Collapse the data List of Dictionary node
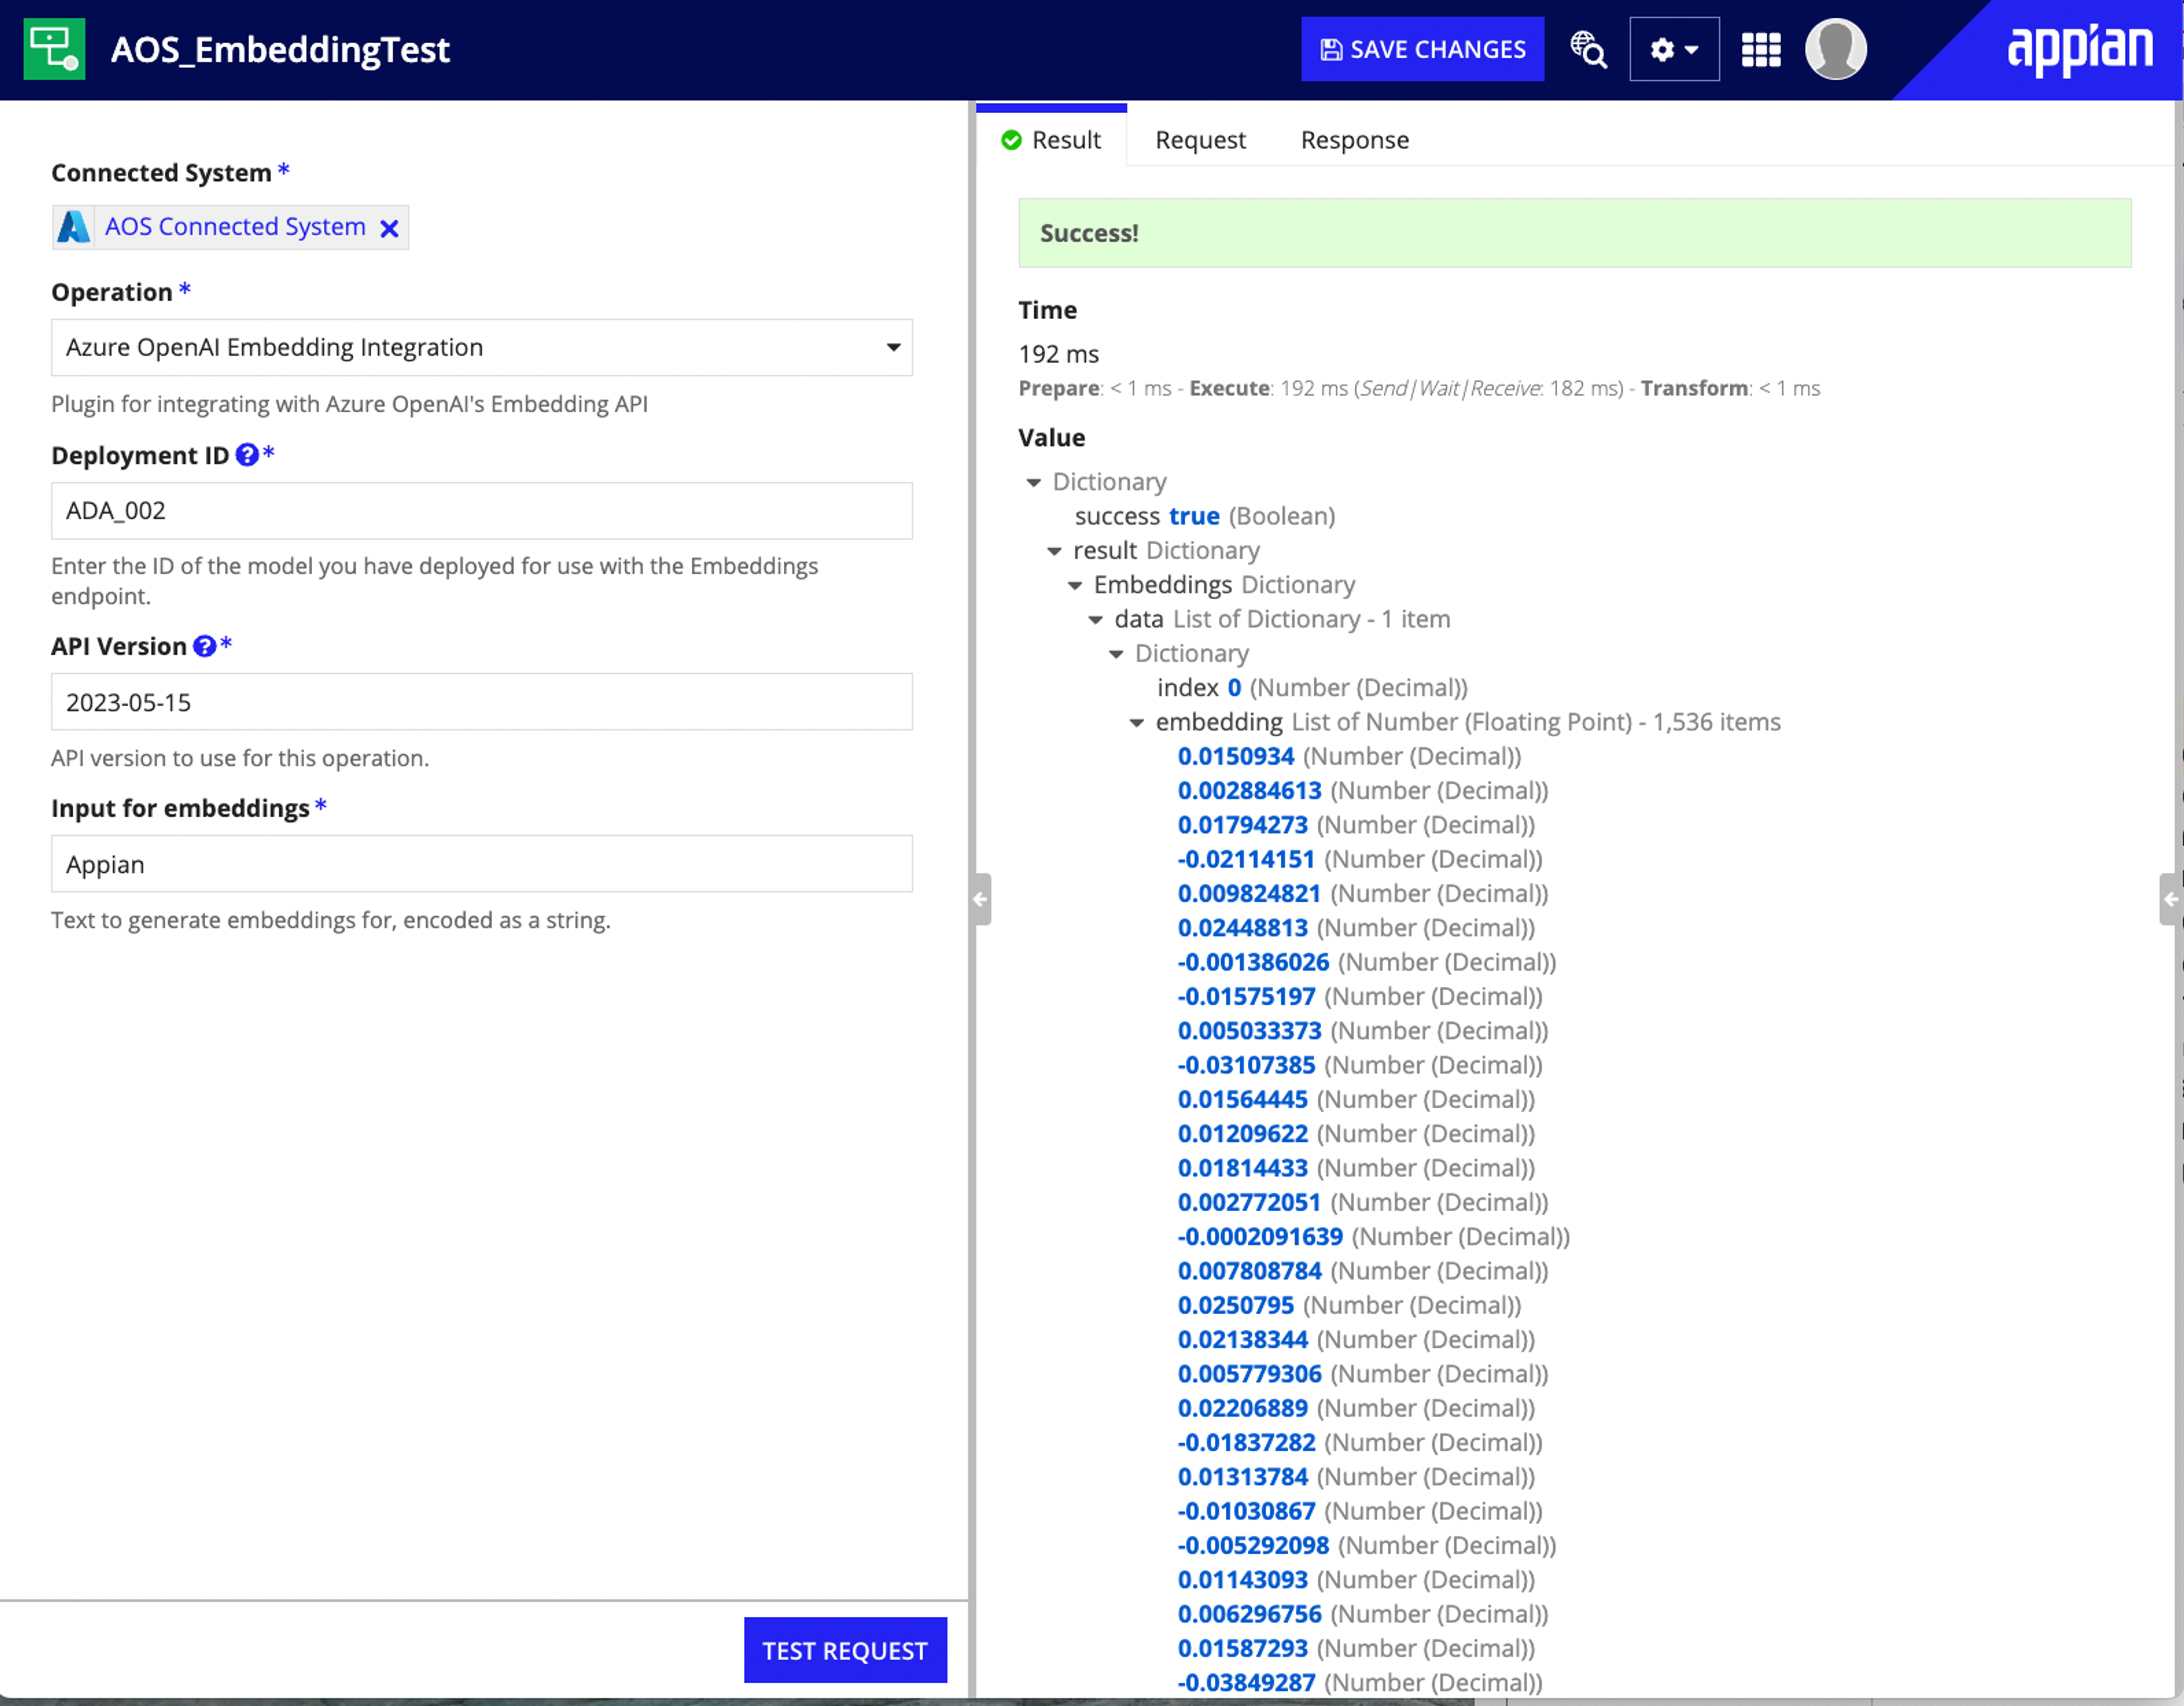Viewport: 2184px width, 1706px height. (x=1096, y=620)
